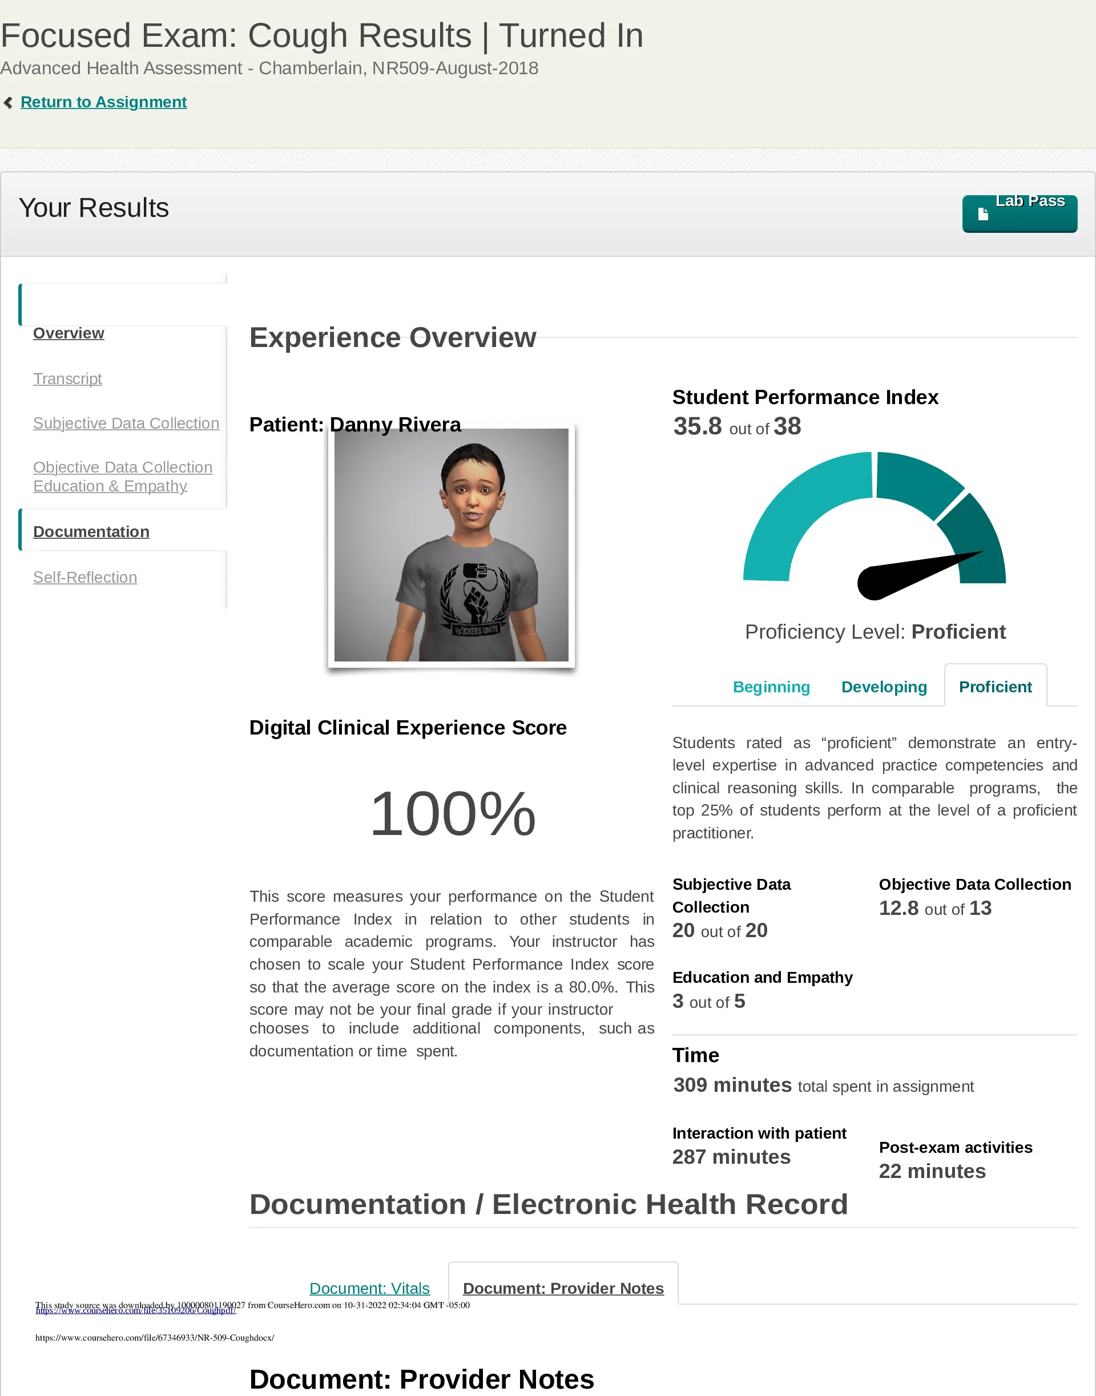Open Objective Data Collection sidebar link
Image resolution: width=1096 pixels, height=1396 pixels.
pos(123,467)
